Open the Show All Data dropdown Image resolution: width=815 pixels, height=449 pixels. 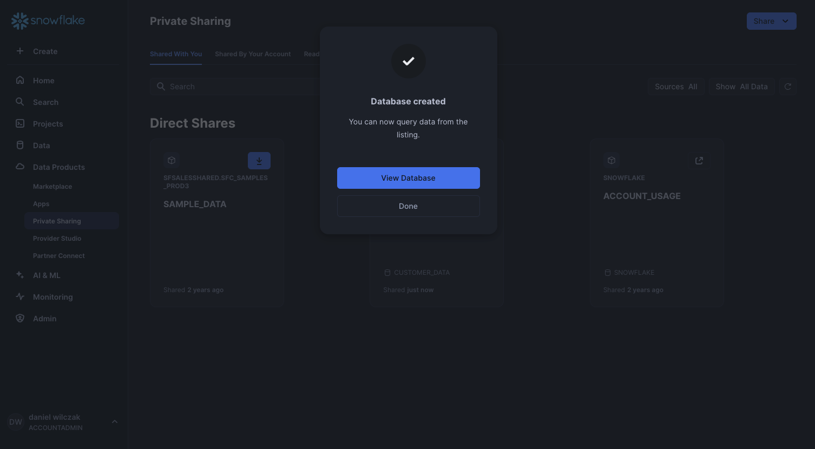pos(741,87)
